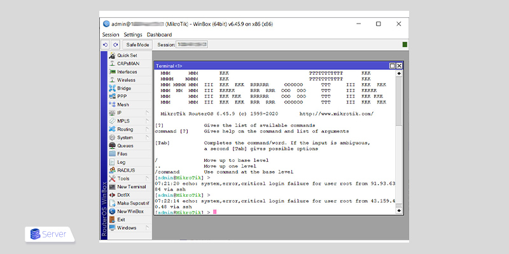509x254 pixels.
Task: Click the Session address field
Action: pos(192,44)
